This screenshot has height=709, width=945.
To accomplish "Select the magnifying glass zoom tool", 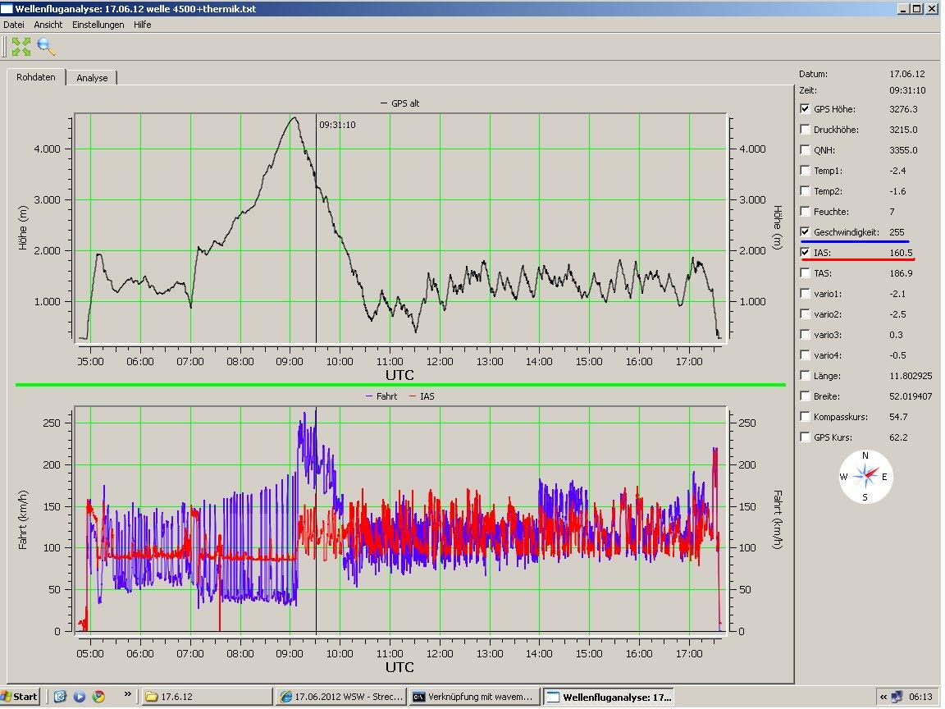I will coord(46,47).
